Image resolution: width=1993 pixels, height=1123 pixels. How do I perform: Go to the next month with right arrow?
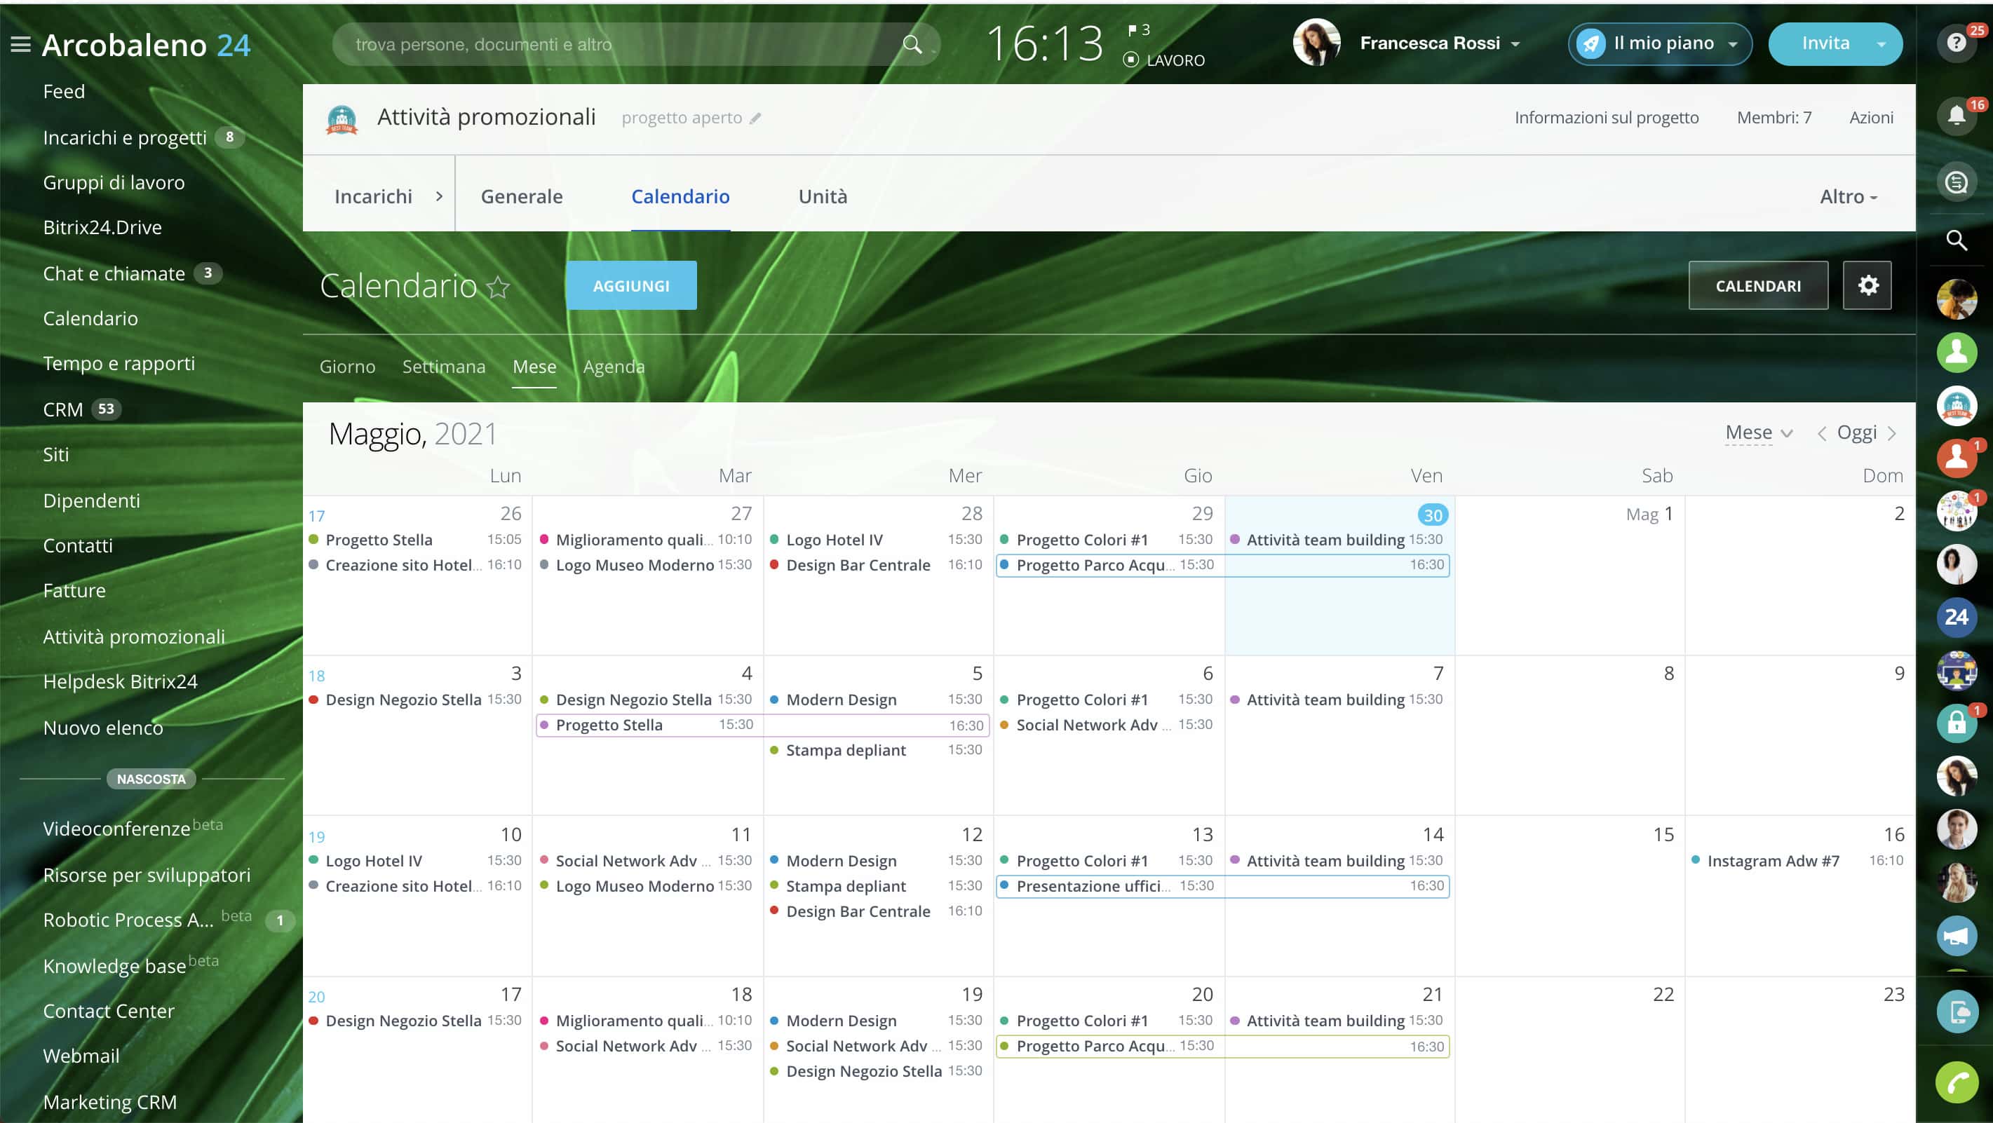pos(1893,434)
